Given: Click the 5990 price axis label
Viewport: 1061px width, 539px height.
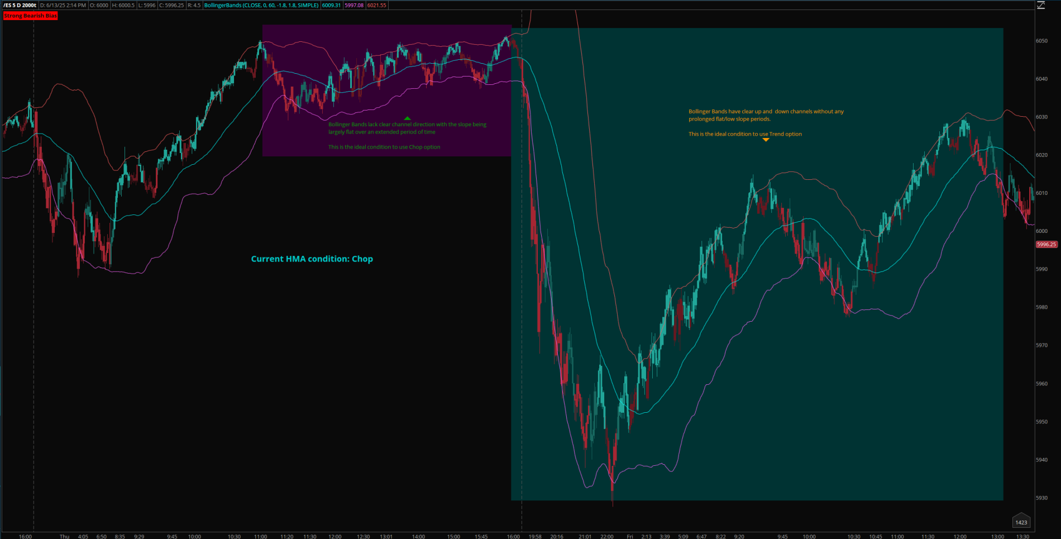Looking at the screenshot, I should (1041, 269).
